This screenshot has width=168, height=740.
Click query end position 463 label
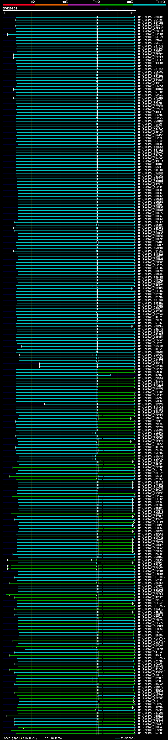tap(132, 13)
